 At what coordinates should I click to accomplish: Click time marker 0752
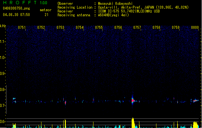(x=41, y=28)
